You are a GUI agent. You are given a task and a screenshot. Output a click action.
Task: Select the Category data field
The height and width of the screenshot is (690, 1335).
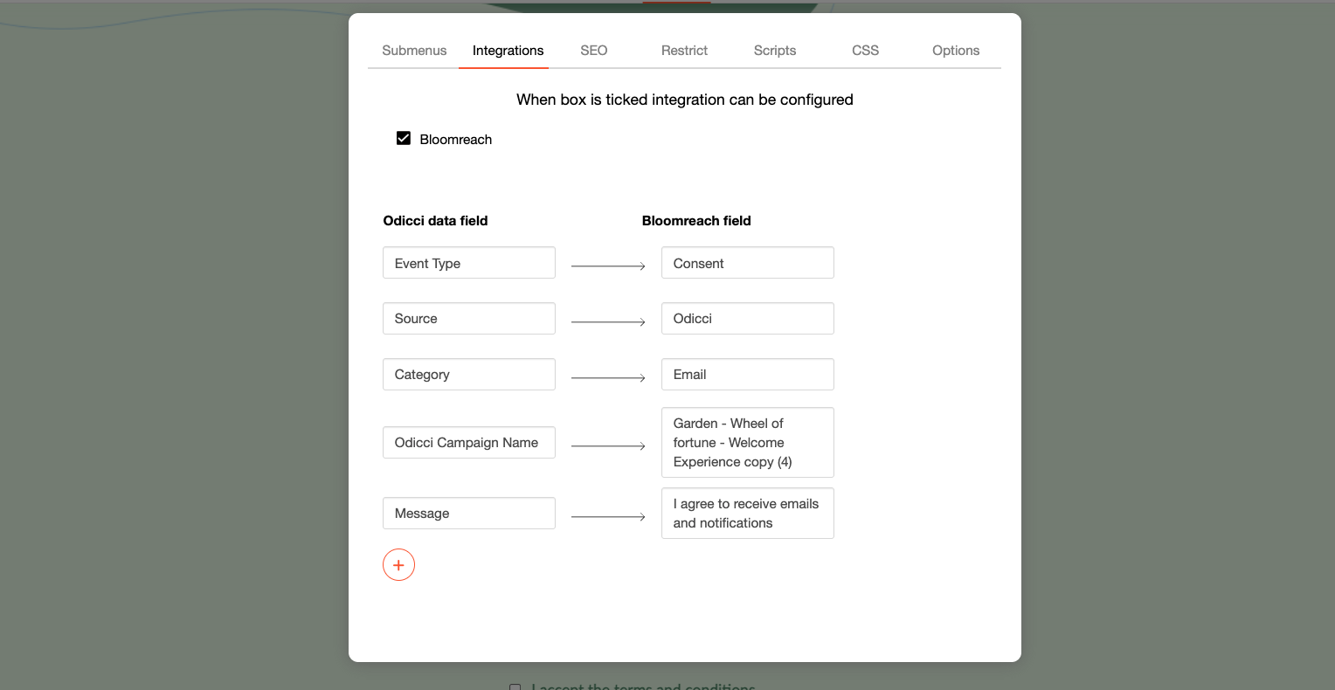(468, 375)
